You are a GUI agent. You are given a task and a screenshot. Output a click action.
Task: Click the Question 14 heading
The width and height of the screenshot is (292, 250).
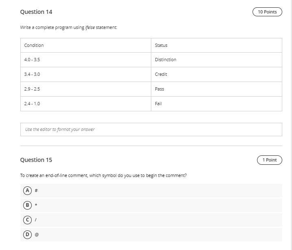coord(36,12)
